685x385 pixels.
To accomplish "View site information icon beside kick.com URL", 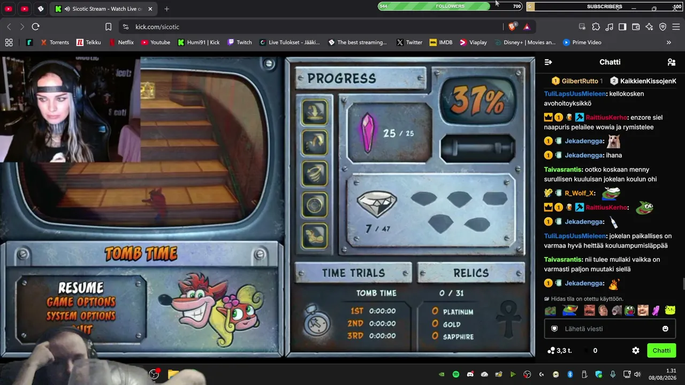I will coord(125,27).
